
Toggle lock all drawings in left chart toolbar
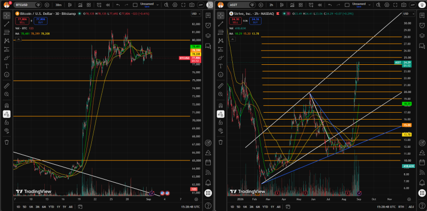point(7,122)
